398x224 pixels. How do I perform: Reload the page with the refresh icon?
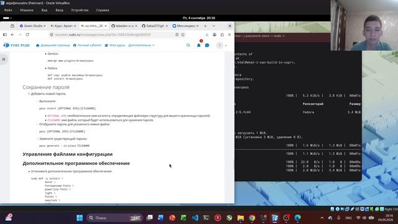pyautogui.click(x=27, y=35)
